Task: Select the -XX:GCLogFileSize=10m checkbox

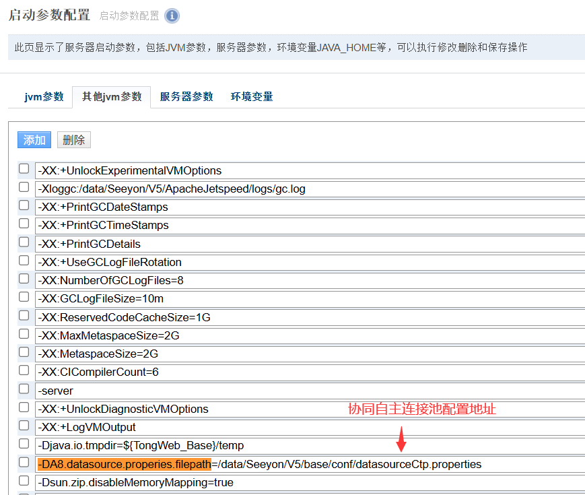Action: pos(24,297)
